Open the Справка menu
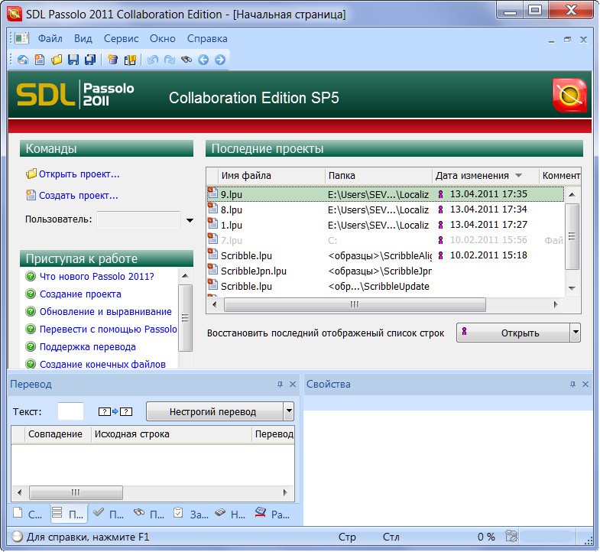The height and width of the screenshot is (552, 600). click(x=207, y=39)
